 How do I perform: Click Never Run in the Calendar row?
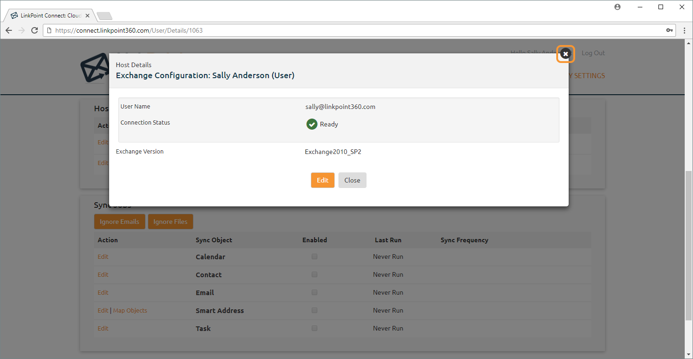[388, 256]
